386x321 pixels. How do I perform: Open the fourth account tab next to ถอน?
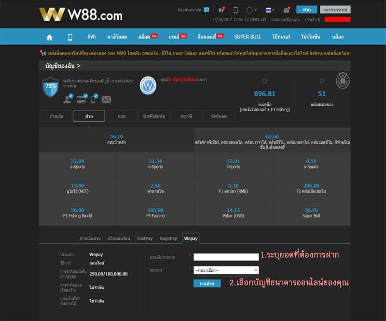click(x=154, y=116)
